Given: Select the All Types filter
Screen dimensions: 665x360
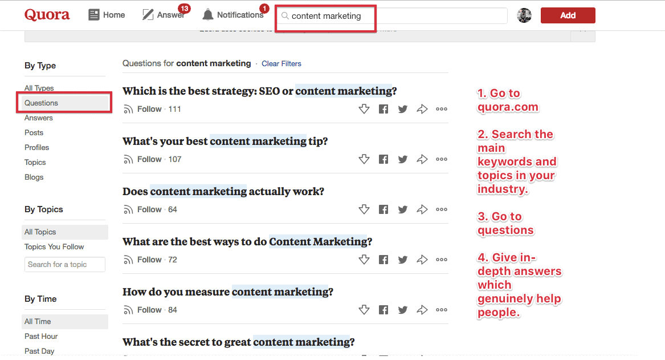Looking at the screenshot, I should click(x=39, y=88).
